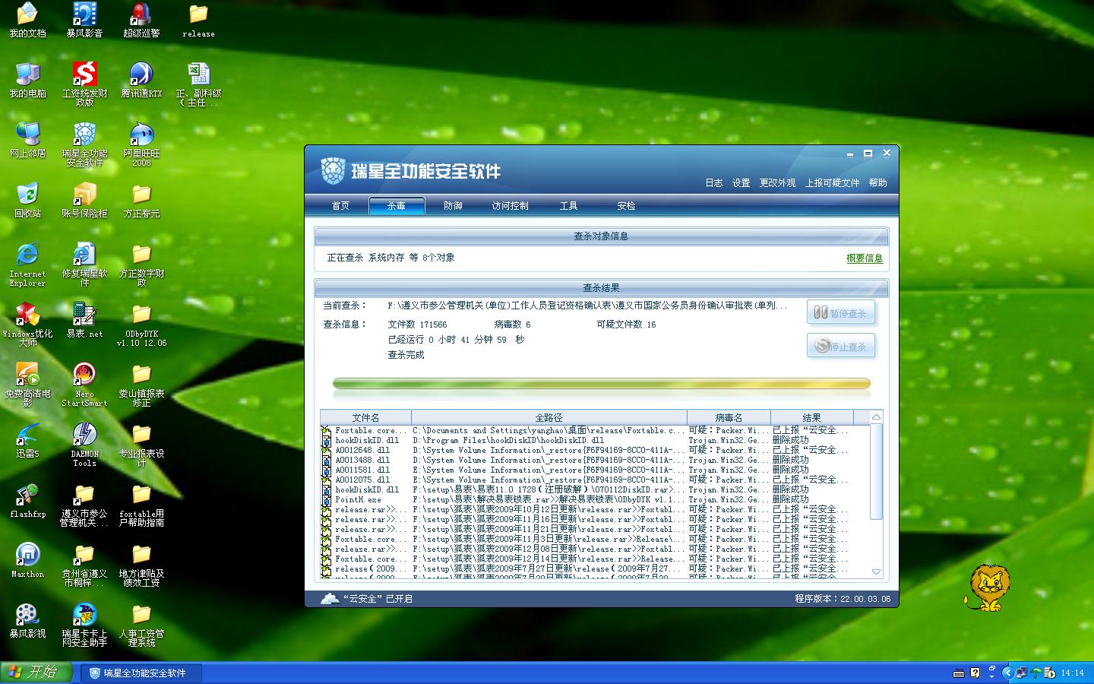Sort results by 文件名 column header
The height and width of the screenshot is (684, 1094).
[365, 417]
